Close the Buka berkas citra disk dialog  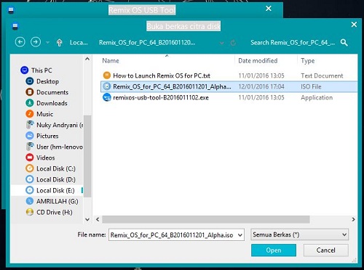(354, 25)
